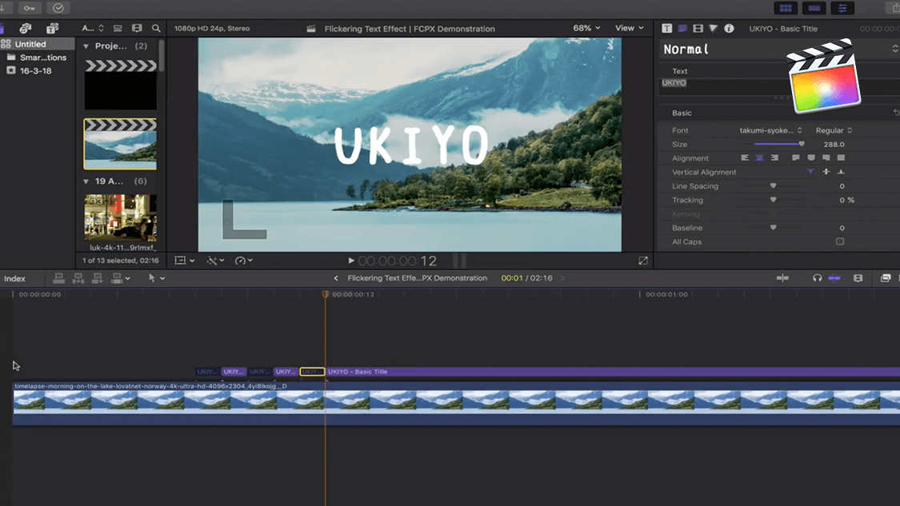Image resolution: width=900 pixels, height=506 pixels.
Task: Click the fullscreen viewer arrows icon
Action: [x=643, y=261]
